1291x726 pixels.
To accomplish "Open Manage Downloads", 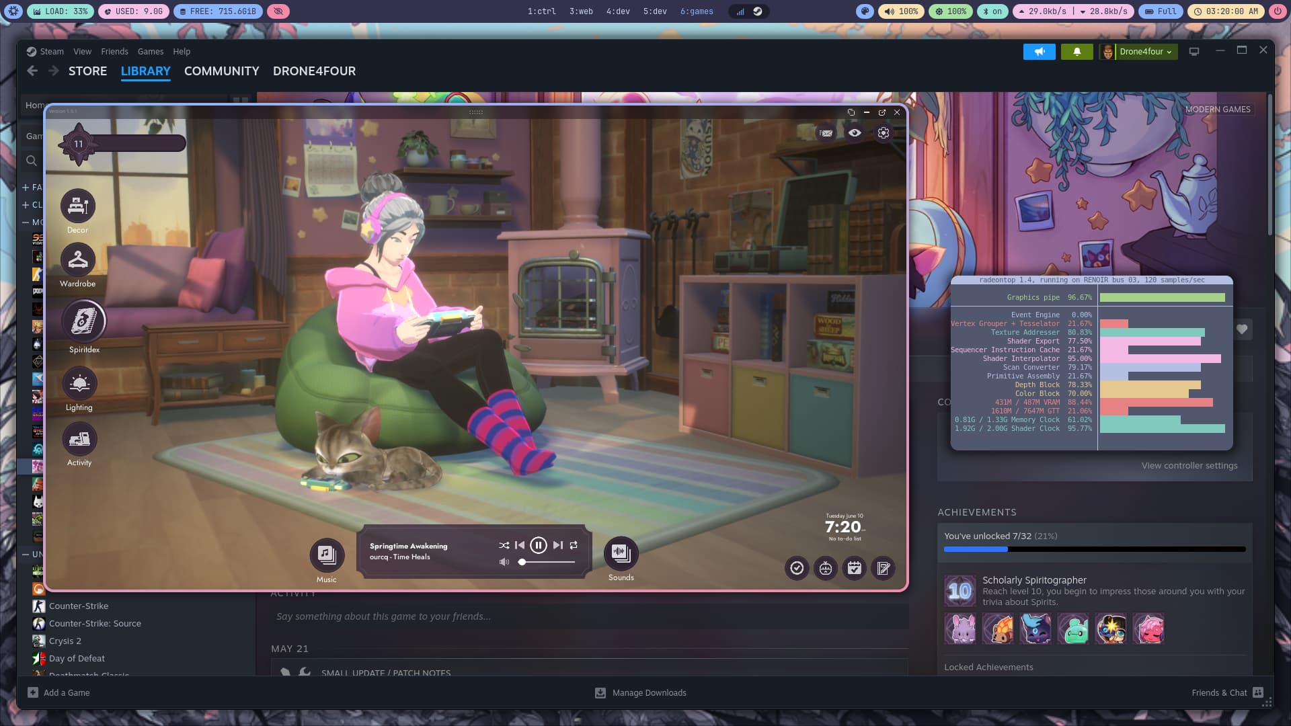I will [641, 692].
